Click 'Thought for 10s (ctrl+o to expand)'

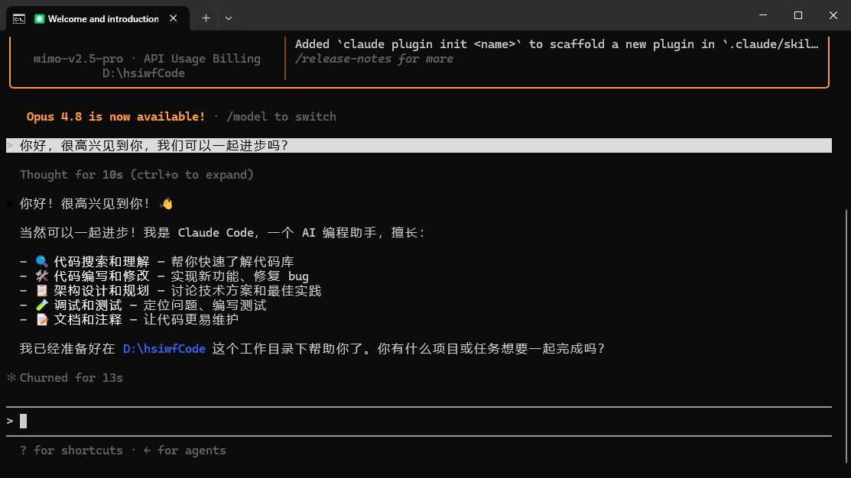click(137, 175)
